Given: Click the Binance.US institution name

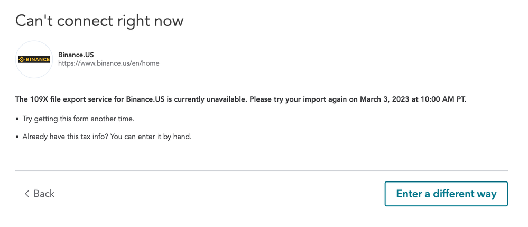Looking at the screenshot, I should pos(76,55).
